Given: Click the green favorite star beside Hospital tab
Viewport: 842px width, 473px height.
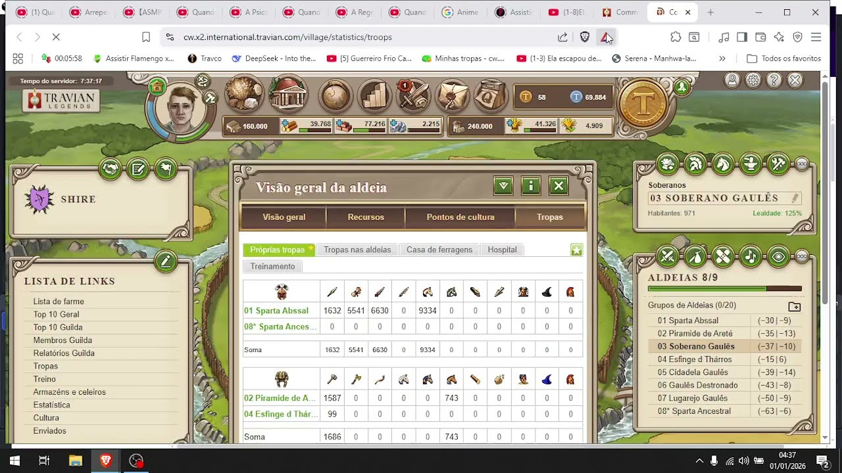Looking at the screenshot, I should (x=576, y=250).
